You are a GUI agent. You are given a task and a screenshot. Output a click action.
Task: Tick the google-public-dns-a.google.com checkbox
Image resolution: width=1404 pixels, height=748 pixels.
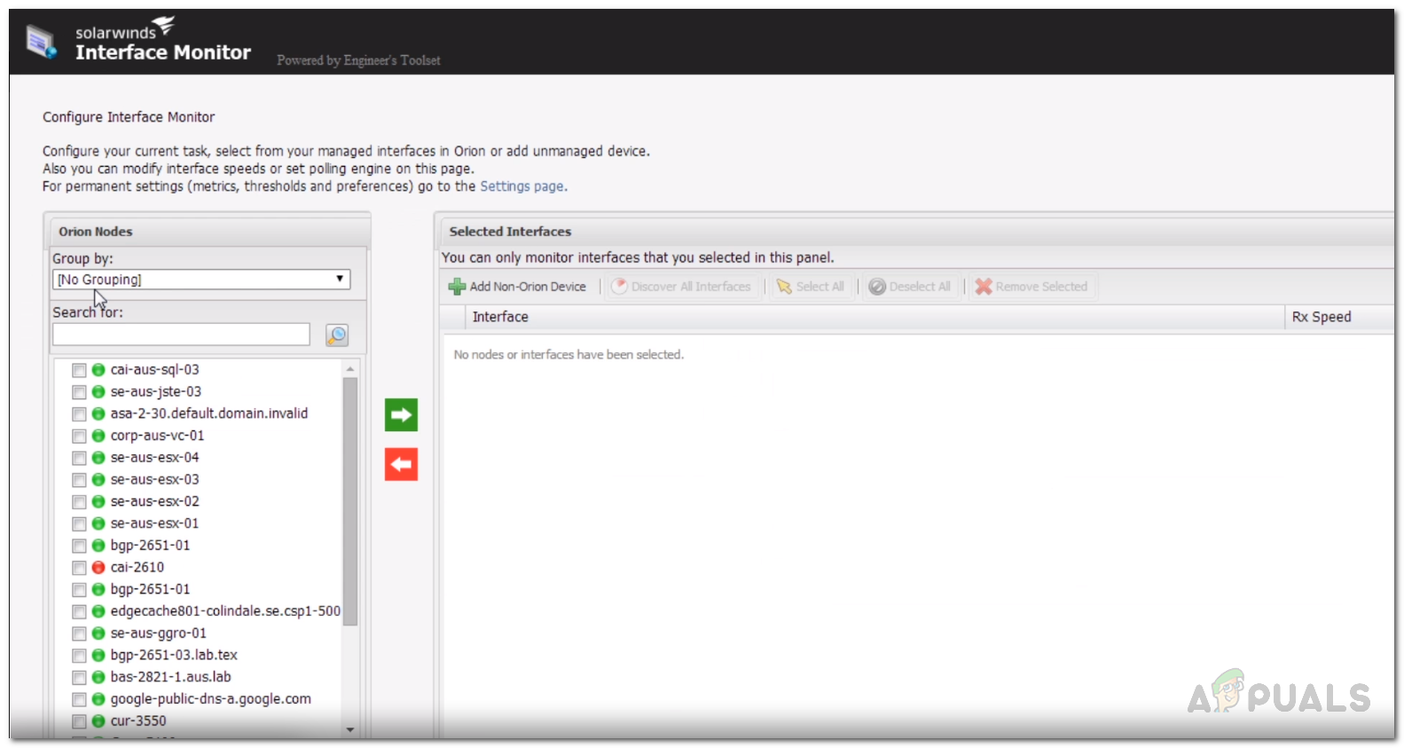point(79,699)
